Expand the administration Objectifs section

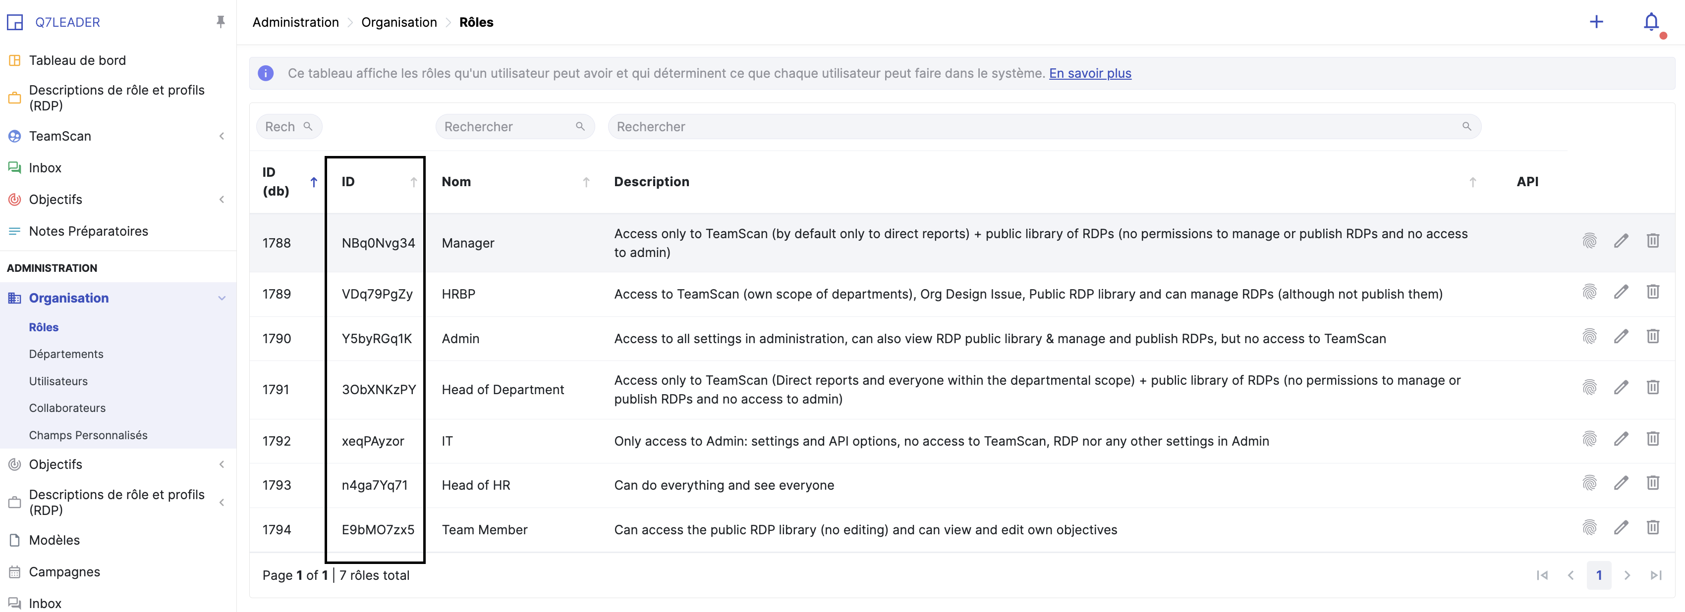point(222,464)
